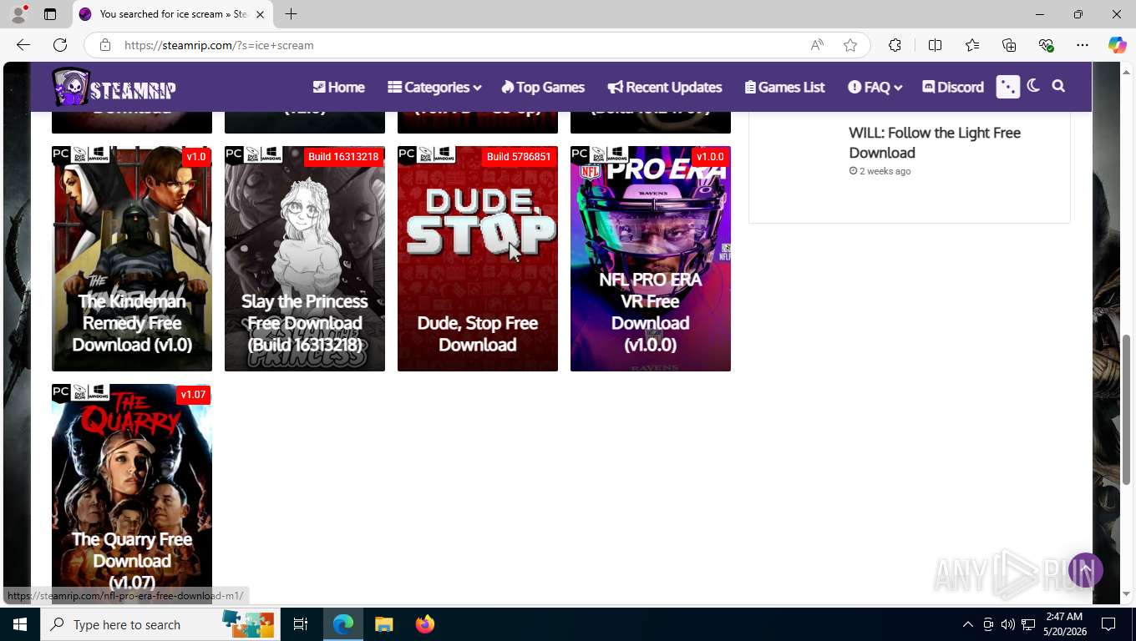Image resolution: width=1136 pixels, height=641 pixels.
Task: Open the site search magnifier icon
Action: coord(1058,86)
